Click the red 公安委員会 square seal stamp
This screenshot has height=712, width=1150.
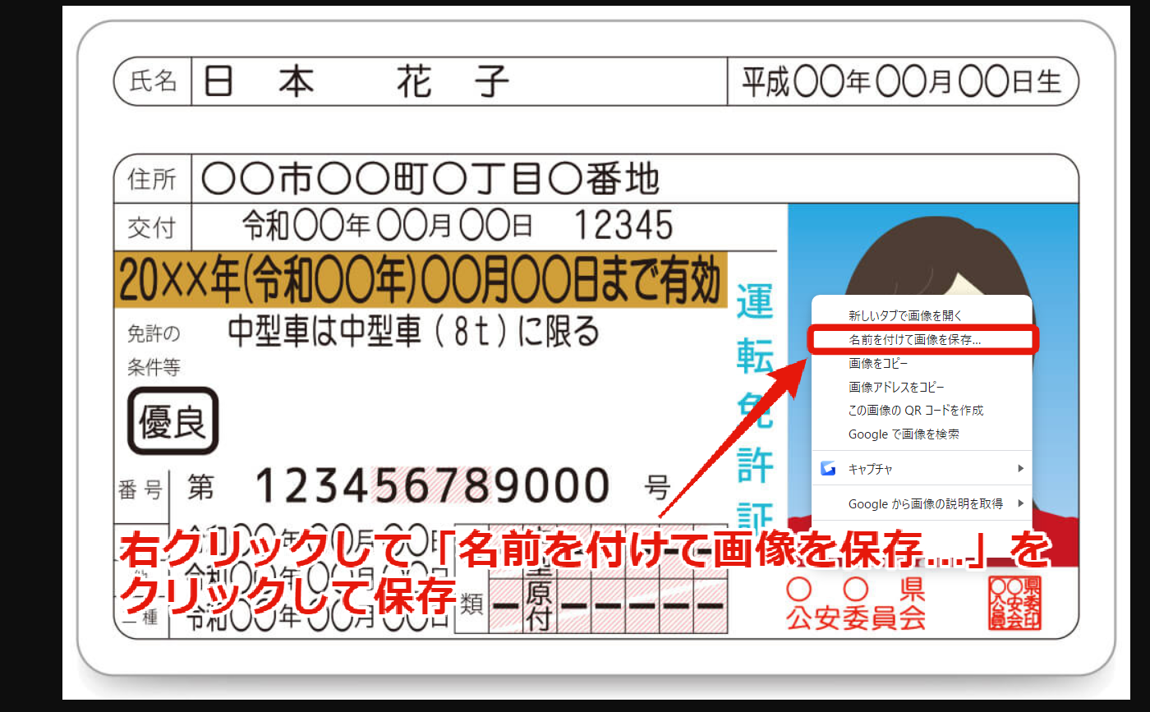(x=1015, y=603)
